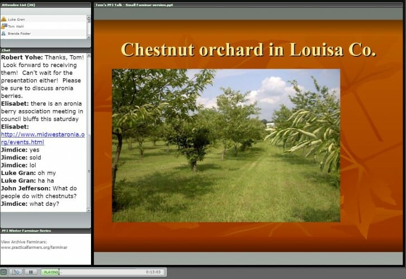Click Tom Wahl's presenter icon
Viewport: 406px width, 279px height.
(4, 26)
